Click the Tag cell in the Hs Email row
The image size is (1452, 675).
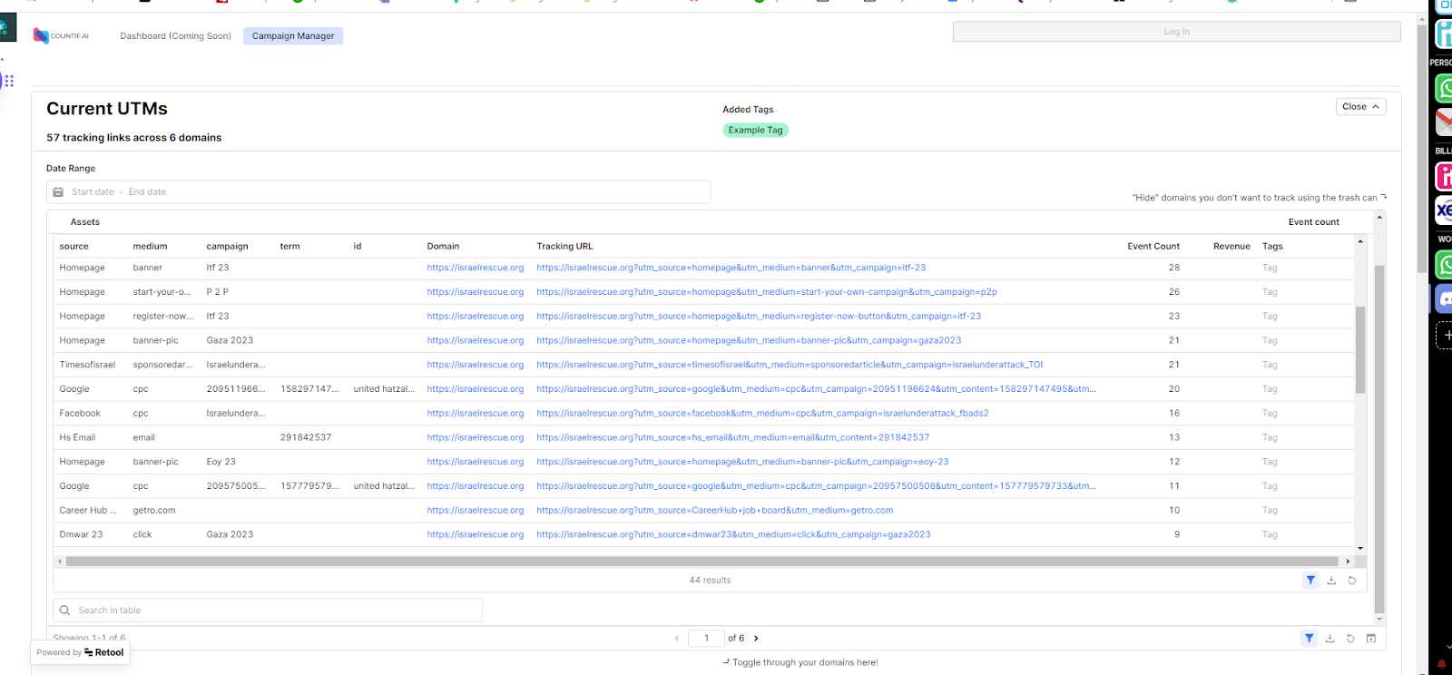[x=1270, y=438]
